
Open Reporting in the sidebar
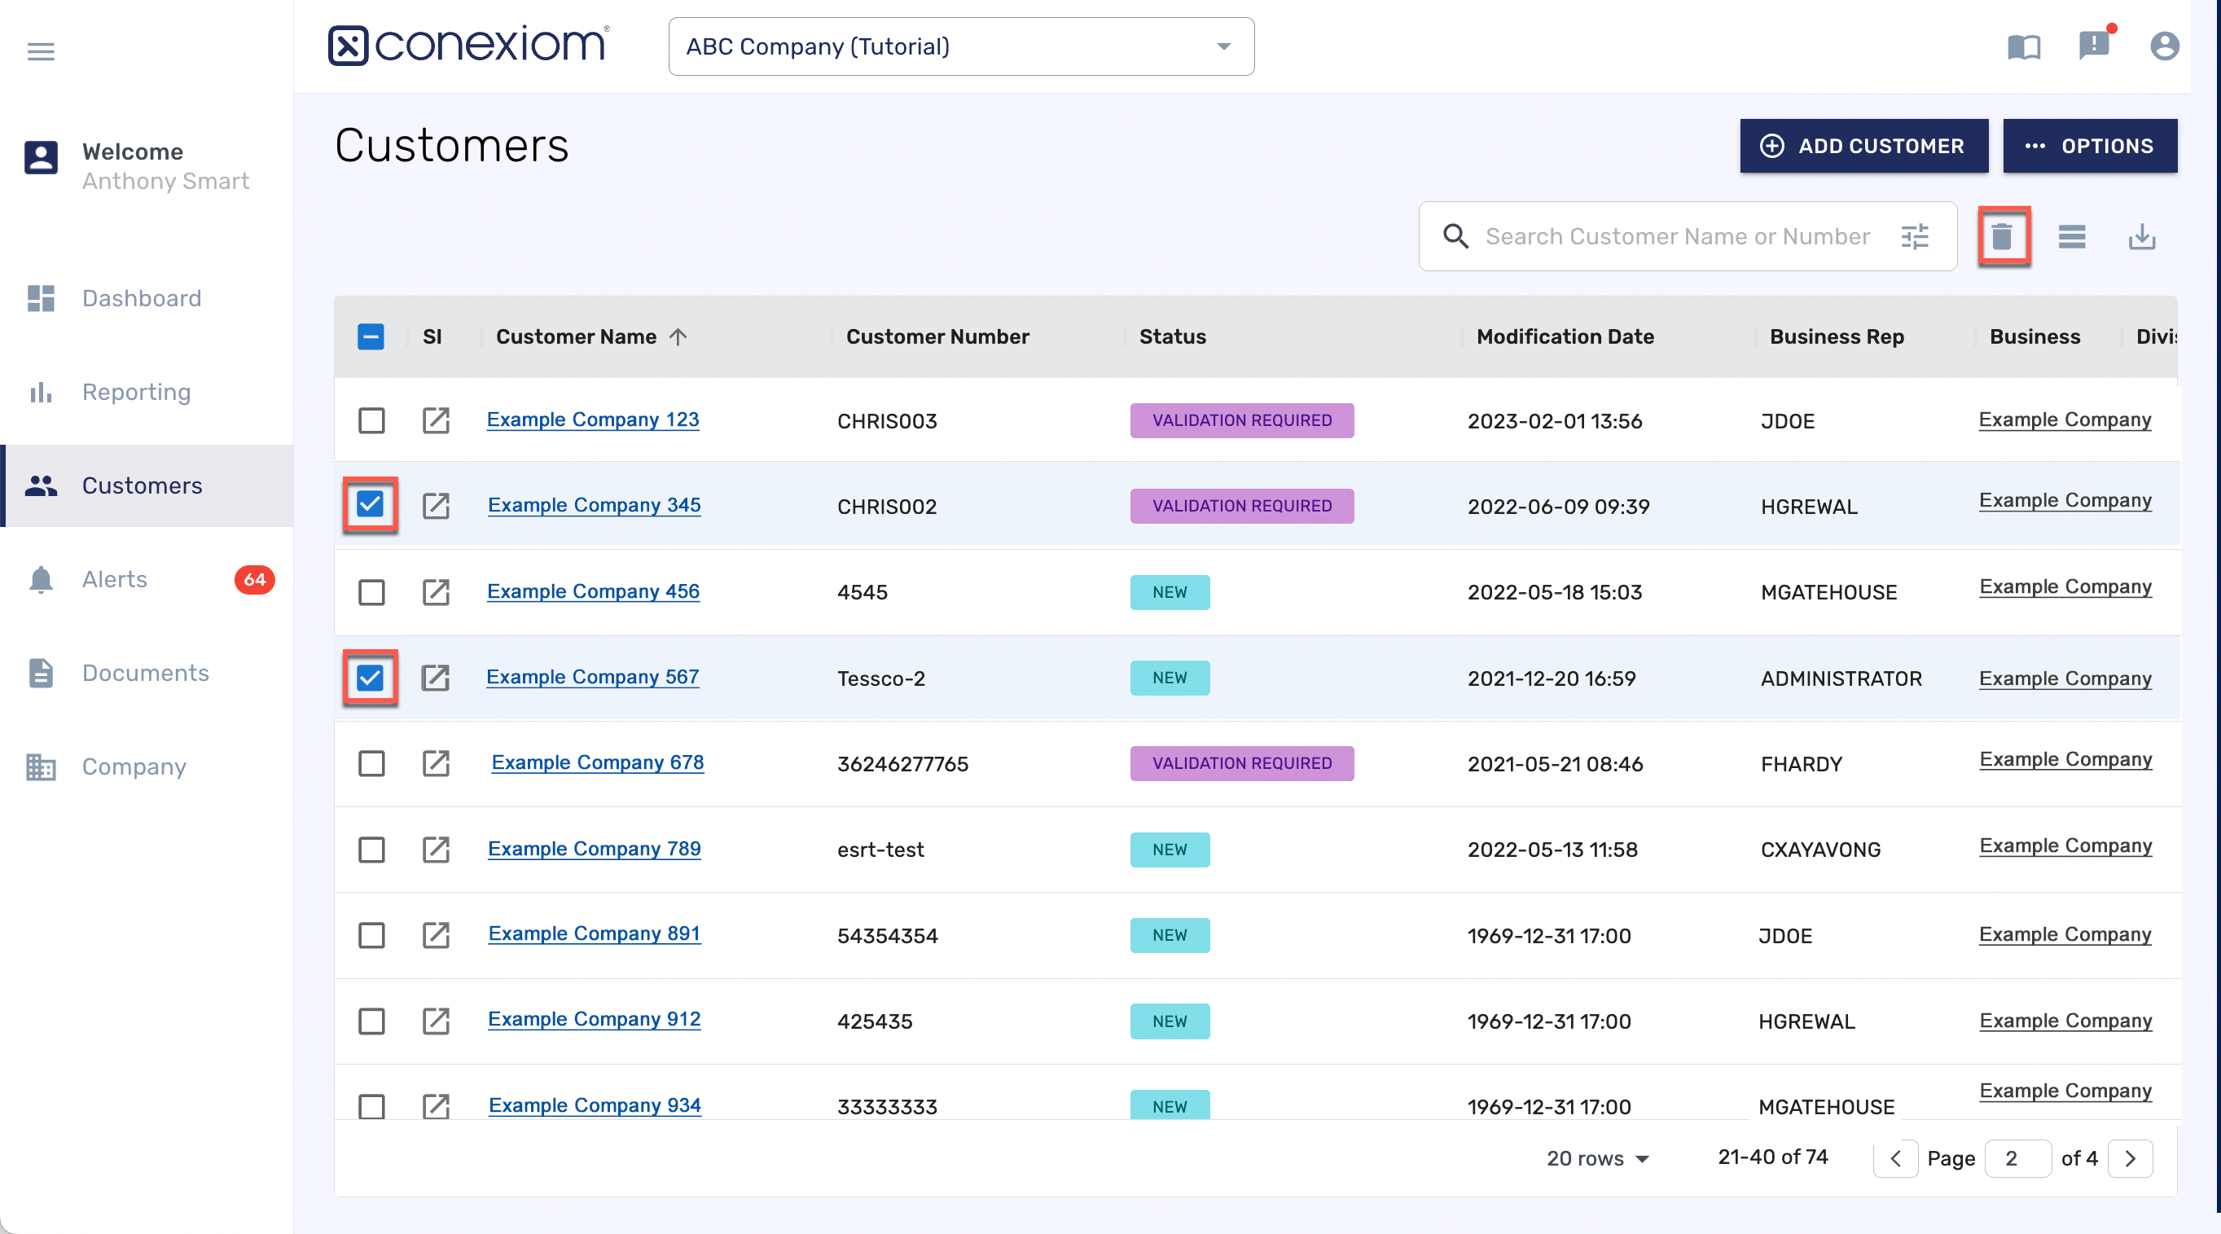click(x=135, y=393)
